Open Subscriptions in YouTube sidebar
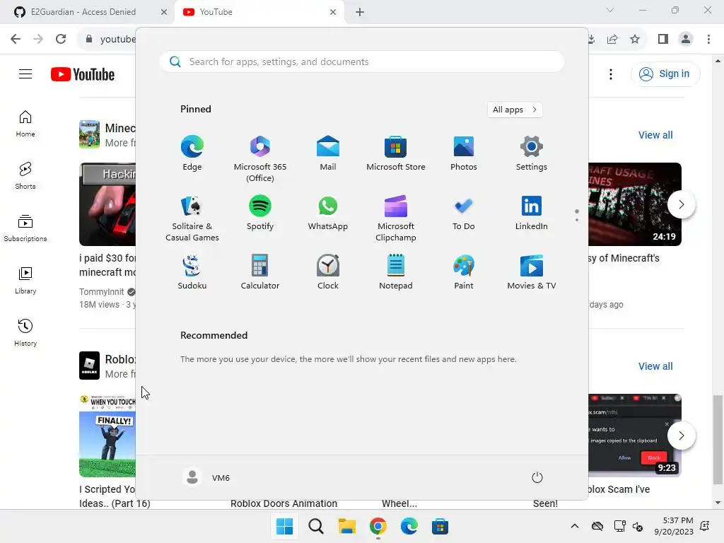This screenshot has width=724, height=543. [x=25, y=228]
